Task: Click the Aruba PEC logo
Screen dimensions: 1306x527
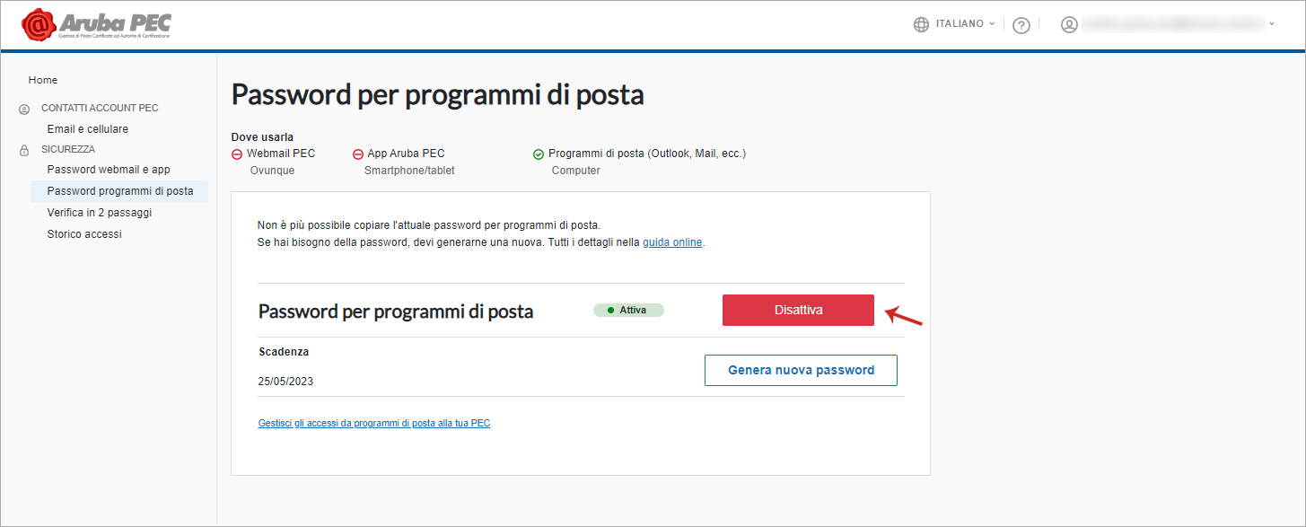Action: pos(96,24)
